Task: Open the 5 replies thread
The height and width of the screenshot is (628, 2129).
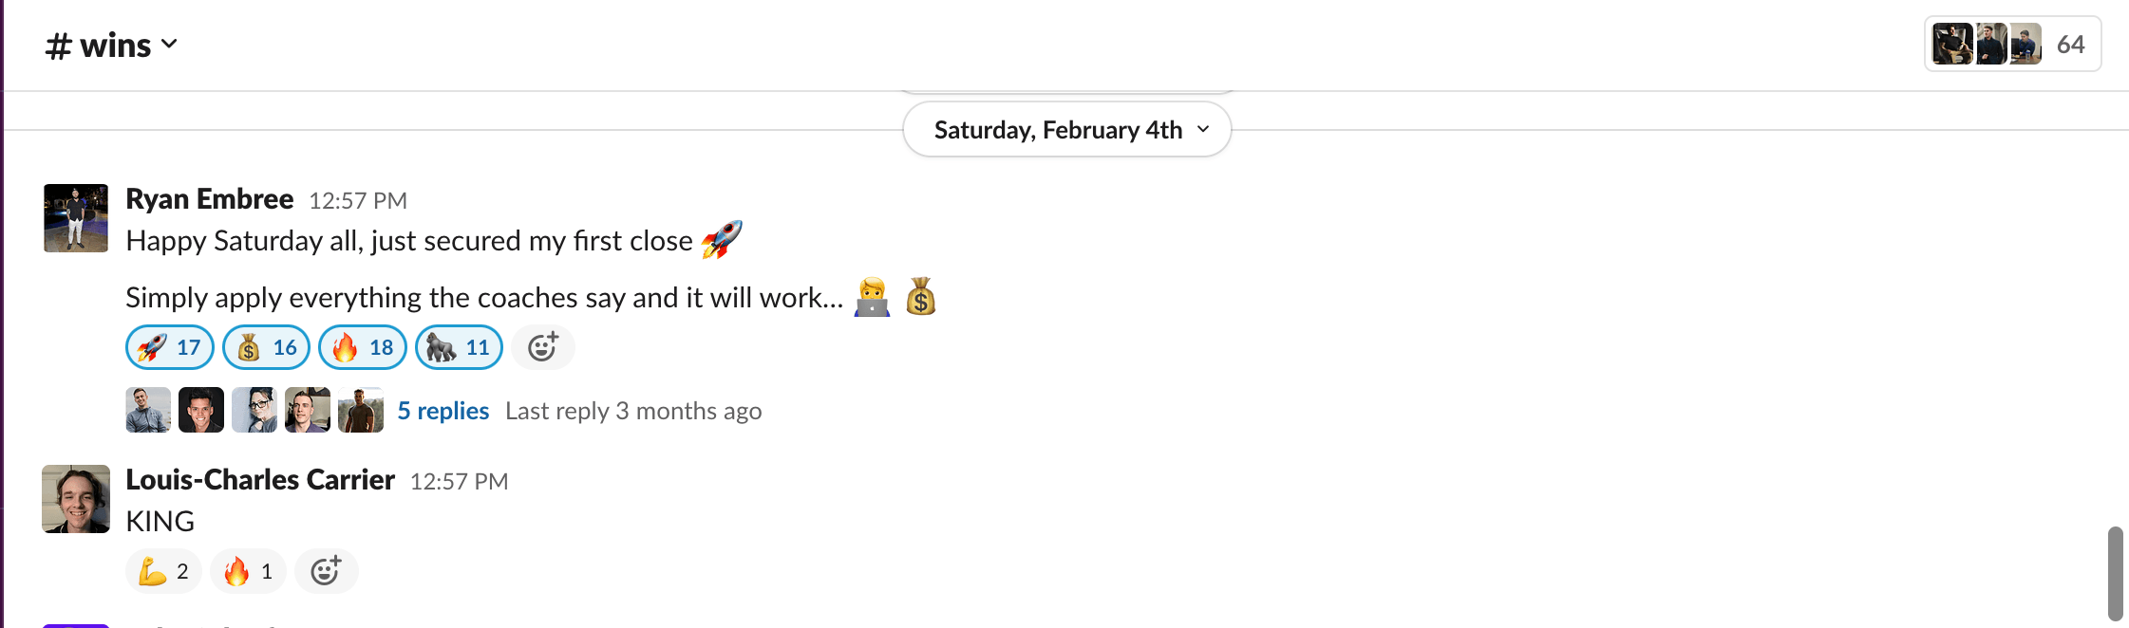Action: pyautogui.click(x=443, y=411)
